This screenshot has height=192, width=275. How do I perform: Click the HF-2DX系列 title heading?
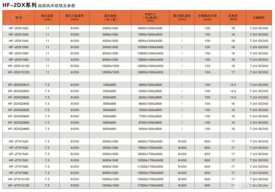point(19,5)
